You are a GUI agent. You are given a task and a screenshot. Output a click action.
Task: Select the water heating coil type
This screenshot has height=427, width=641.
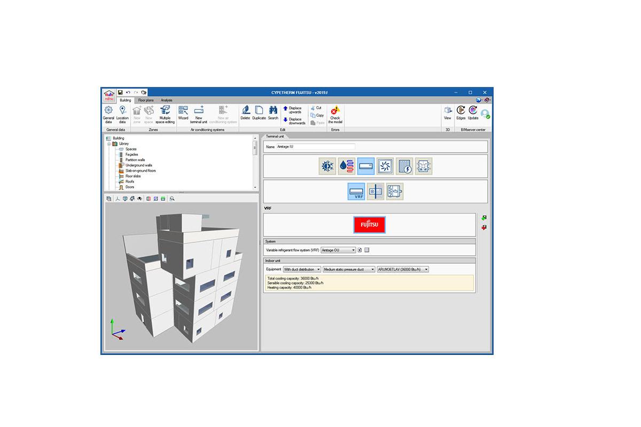click(346, 166)
